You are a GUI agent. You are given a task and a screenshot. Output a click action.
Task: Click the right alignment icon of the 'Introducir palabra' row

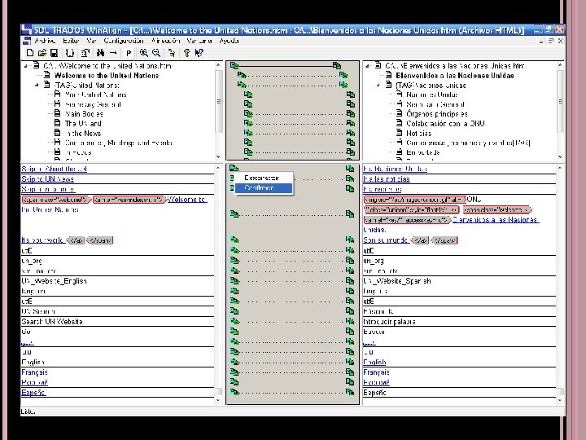click(350, 321)
